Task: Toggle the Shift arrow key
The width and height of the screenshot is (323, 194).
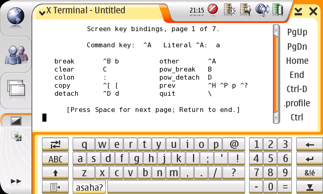Action: 55,173
